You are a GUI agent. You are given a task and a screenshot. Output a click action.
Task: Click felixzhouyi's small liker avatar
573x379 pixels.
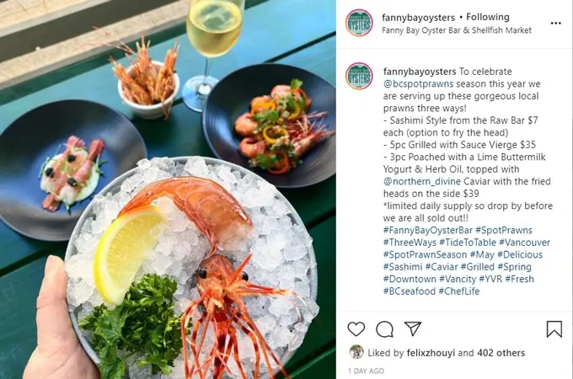(356, 352)
